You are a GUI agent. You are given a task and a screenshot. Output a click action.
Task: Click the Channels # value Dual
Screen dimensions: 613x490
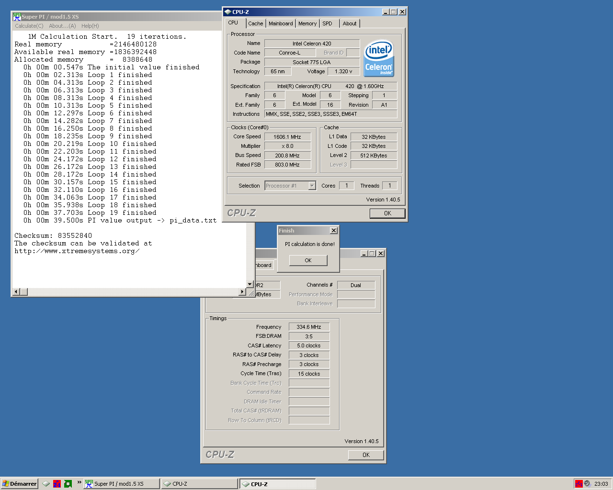tap(356, 285)
